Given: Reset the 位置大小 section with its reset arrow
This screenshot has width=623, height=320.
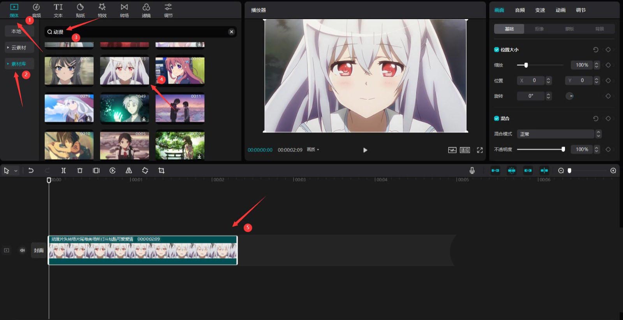Looking at the screenshot, I should pos(595,50).
